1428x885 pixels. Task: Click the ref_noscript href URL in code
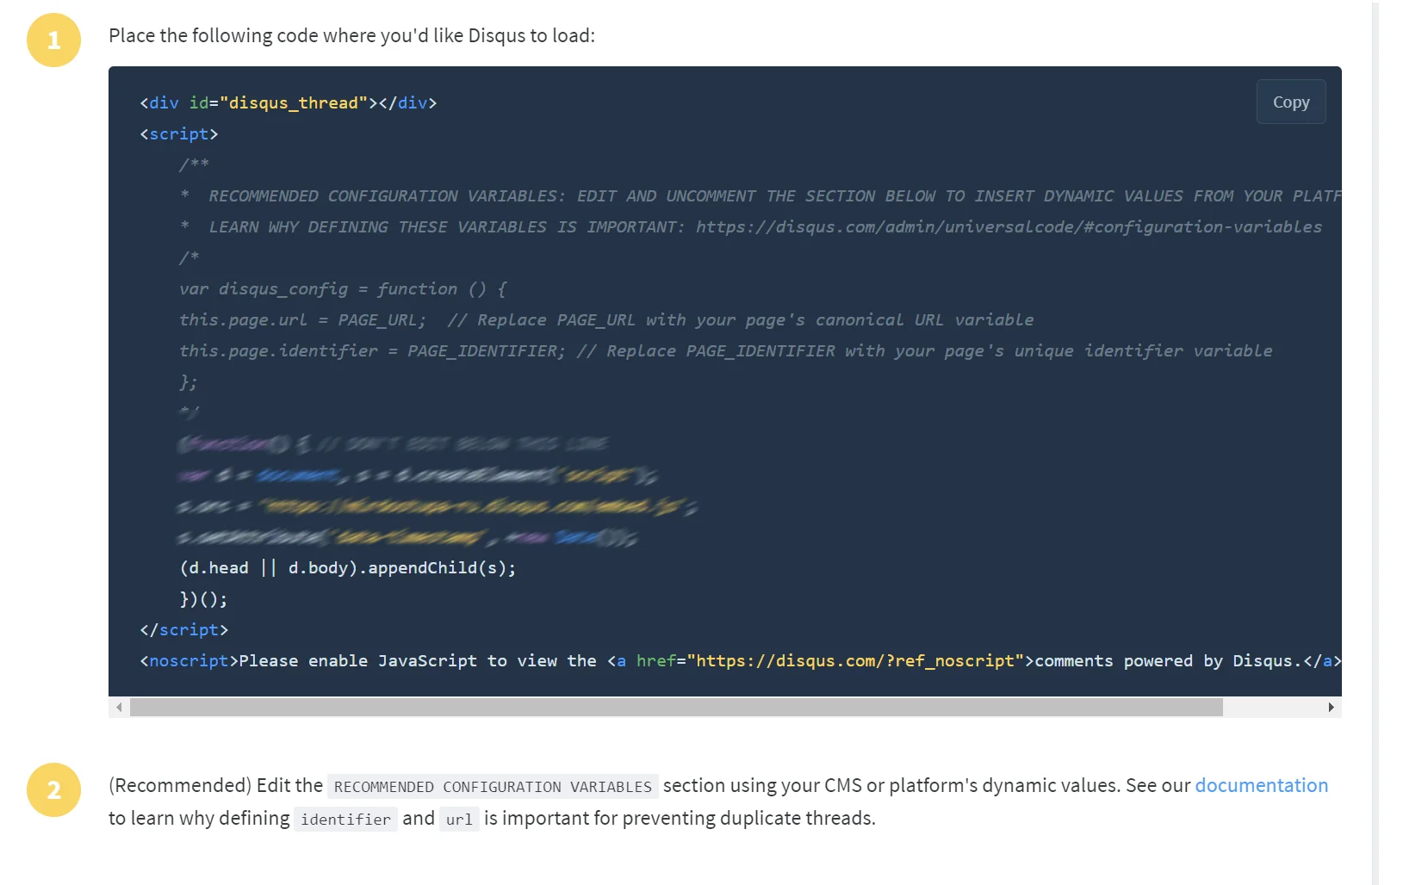854,661
